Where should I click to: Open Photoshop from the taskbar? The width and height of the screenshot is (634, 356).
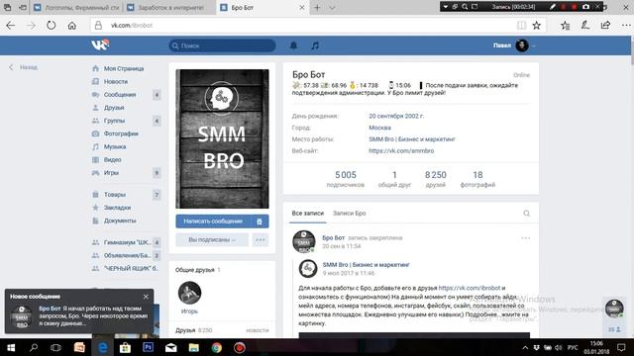click(148, 347)
